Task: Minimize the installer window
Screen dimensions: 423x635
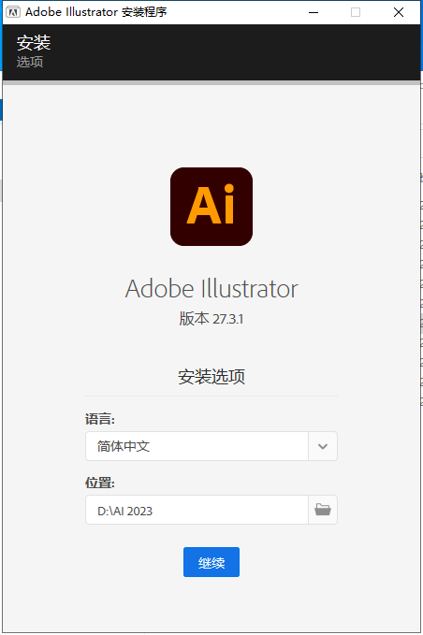Action: (314, 12)
